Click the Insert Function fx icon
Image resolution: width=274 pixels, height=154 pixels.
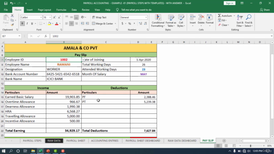coord(46,36)
